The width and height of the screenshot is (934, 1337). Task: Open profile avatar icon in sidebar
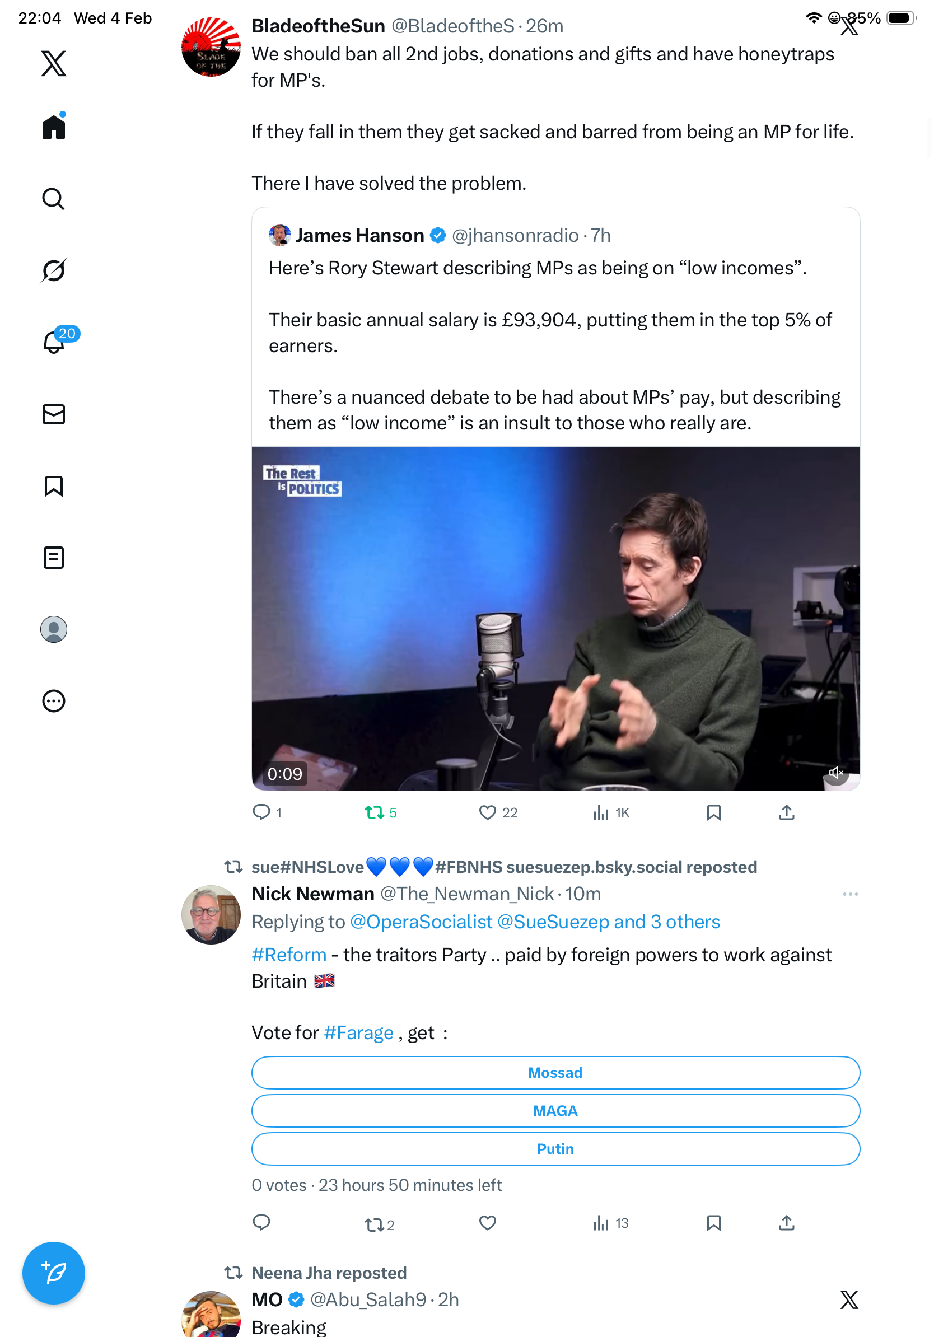tap(54, 629)
